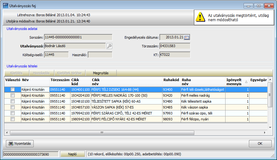Click Képíró Krisztián in the first row

pos(35,90)
